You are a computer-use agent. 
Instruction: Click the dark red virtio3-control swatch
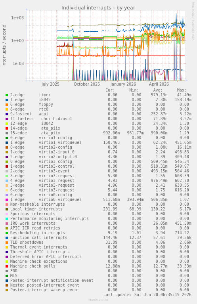click(7, 166)
